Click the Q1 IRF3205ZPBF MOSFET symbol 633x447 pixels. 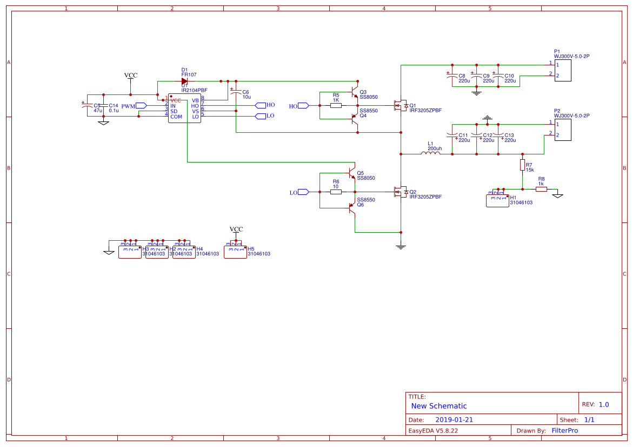[x=401, y=105]
